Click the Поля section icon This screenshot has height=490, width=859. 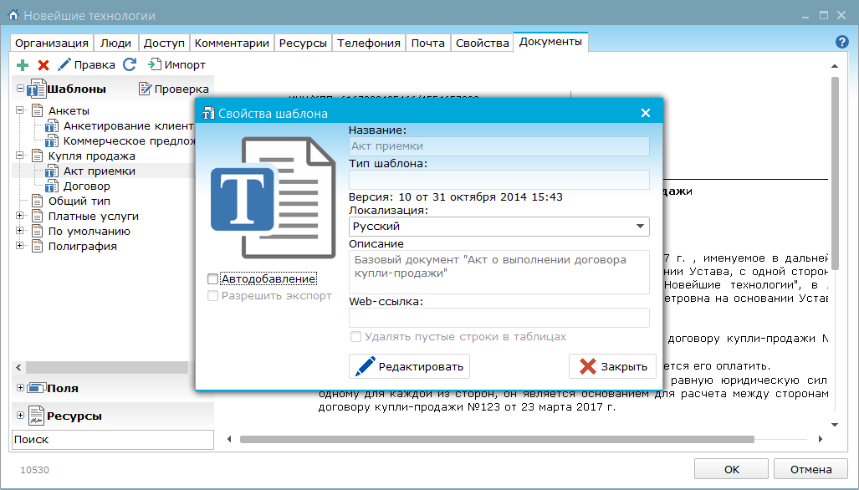pos(36,388)
